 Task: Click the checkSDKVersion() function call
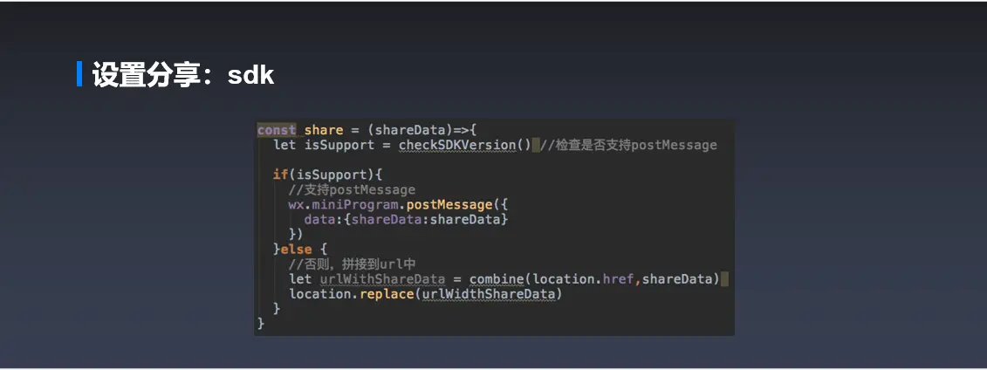465,146
